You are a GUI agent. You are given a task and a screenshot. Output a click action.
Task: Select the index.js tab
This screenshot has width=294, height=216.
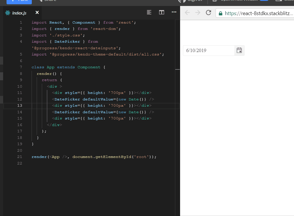[x=19, y=13]
